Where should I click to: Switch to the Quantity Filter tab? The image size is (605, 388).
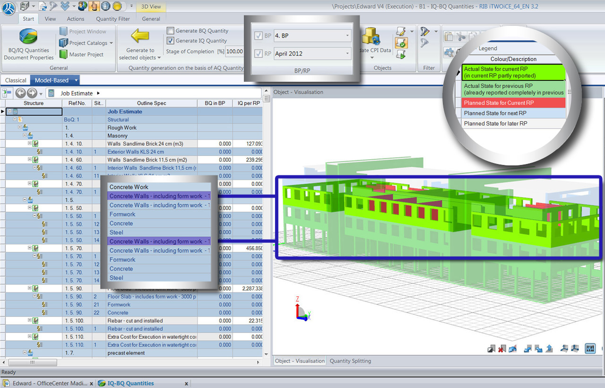click(112, 19)
